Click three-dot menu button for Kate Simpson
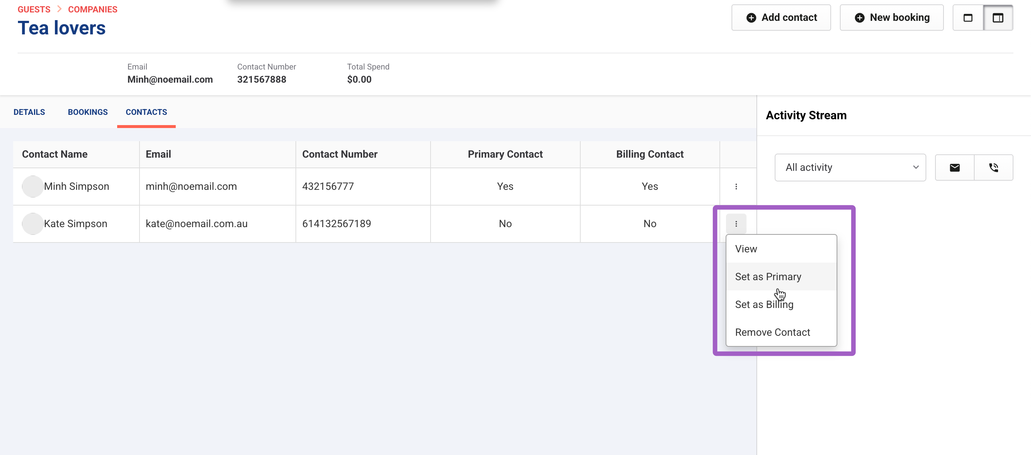This screenshot has width=1031, height=455. point(736,223)
